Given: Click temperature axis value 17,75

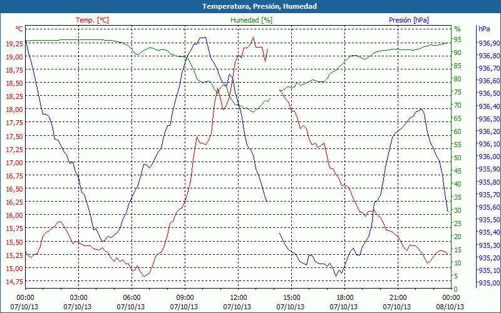Looking at the screenshot, I should point(14,123).
